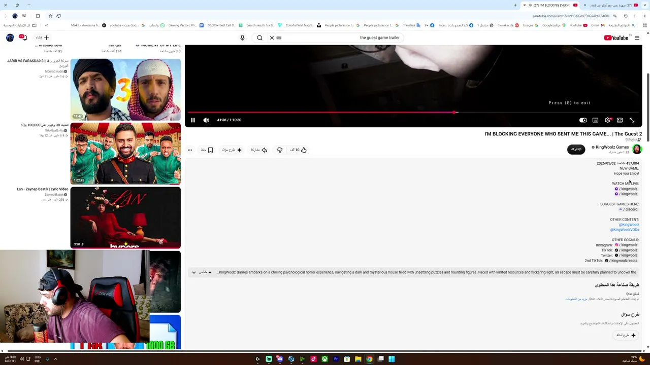650x365 pixels.
Task: Open Lan - Zeynep Bastık Lyric Video title
Action: [43, 190]
